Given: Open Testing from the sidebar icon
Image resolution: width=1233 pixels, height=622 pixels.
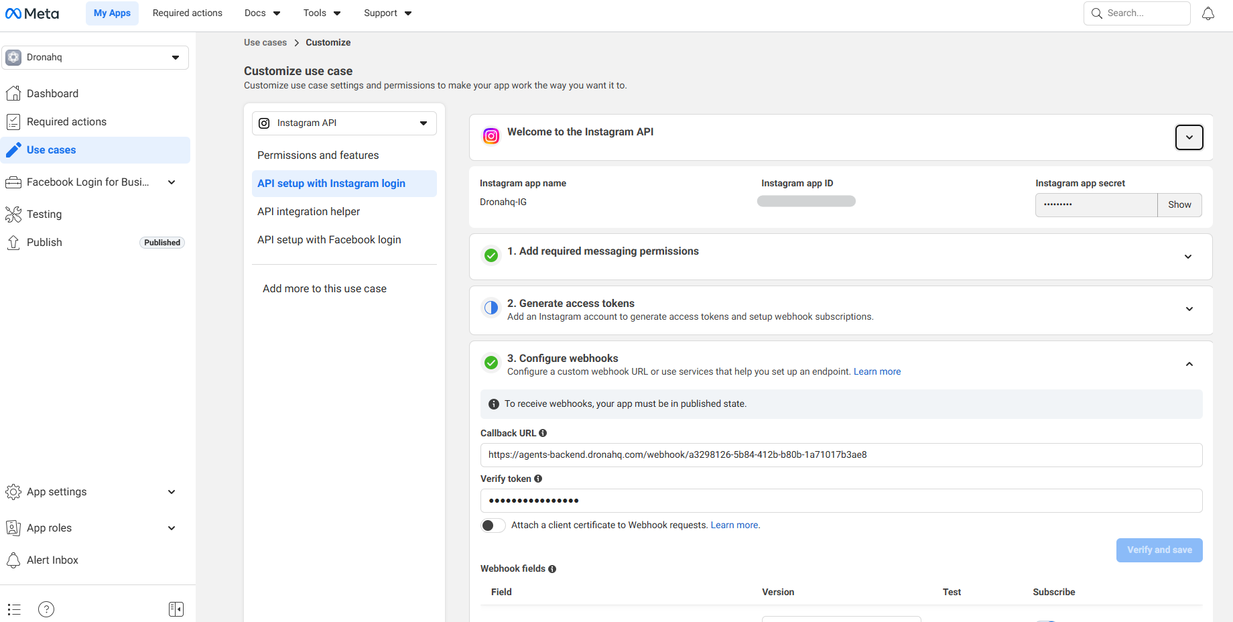Looking at the screenshot, I should tap(13, 214).
